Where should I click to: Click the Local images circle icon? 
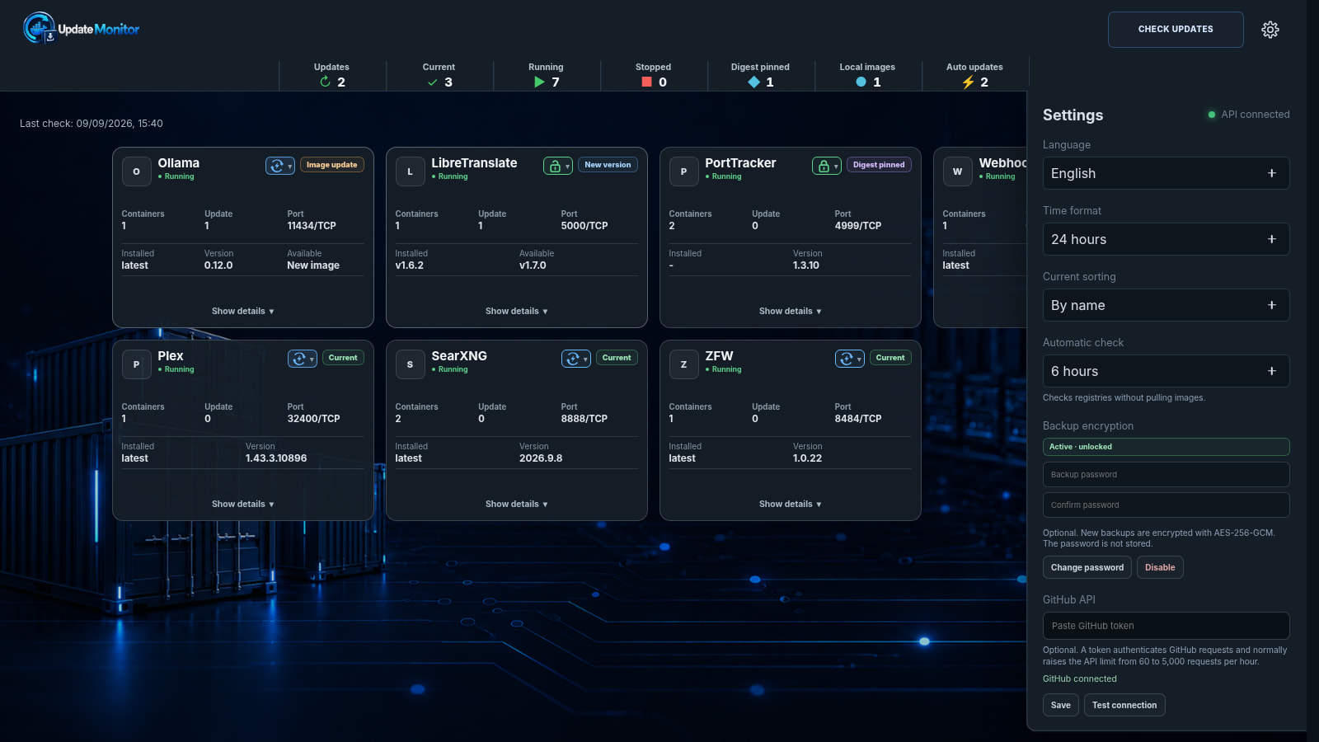point(861,82)
